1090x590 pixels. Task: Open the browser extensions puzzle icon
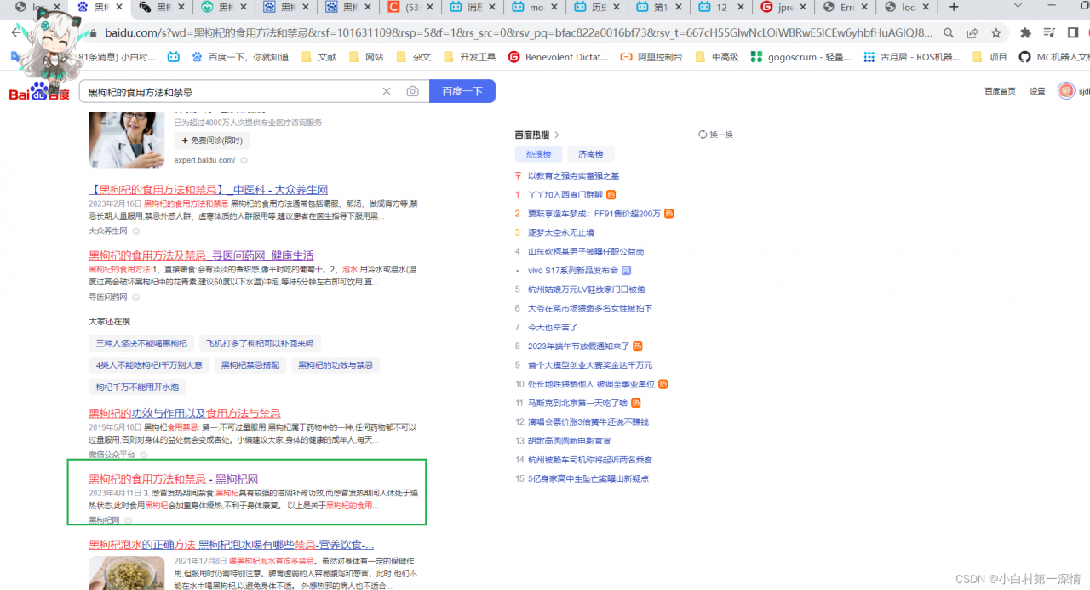point(1025,32)
